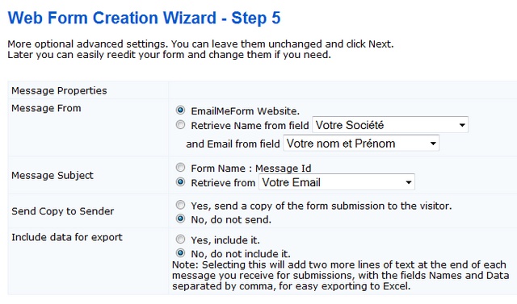Select the EmailMeForm Website radio option
517x304 pixels.
(x=180, y=110)
